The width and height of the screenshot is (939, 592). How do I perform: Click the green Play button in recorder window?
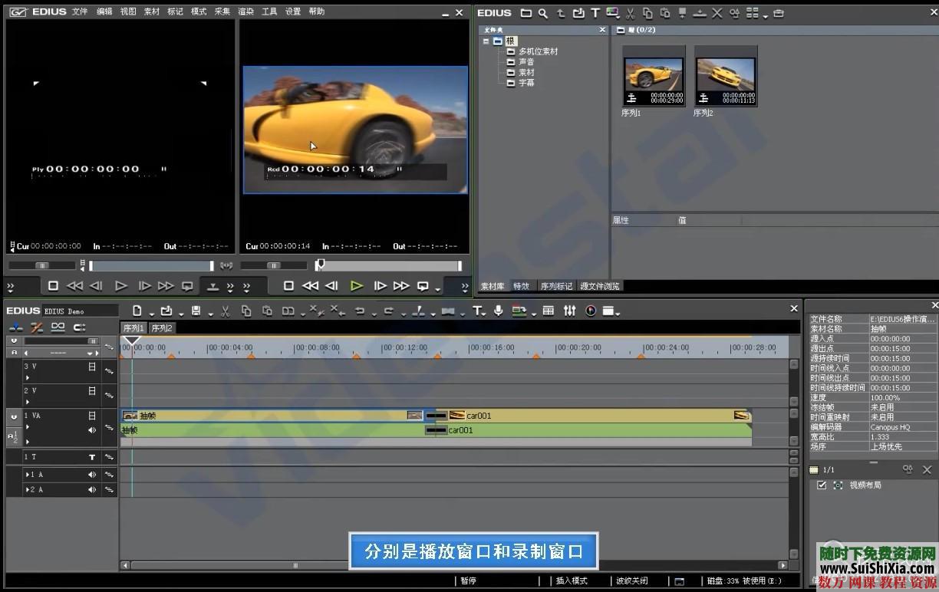356,286
